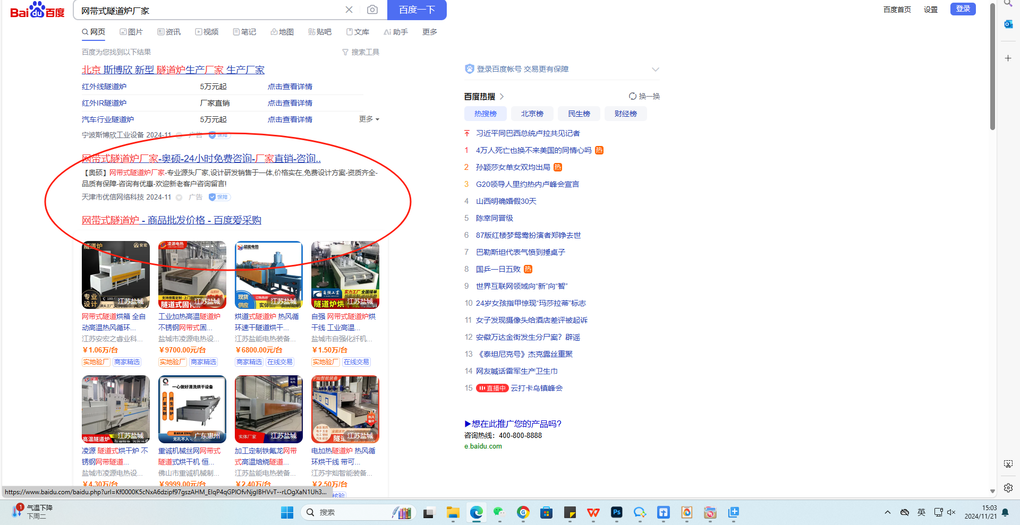Open Task View on the taskbar

(x=428, y=512)
